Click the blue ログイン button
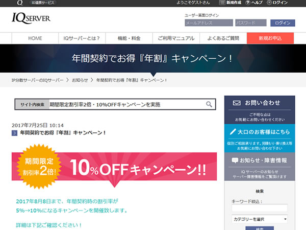 coord(283,23)
